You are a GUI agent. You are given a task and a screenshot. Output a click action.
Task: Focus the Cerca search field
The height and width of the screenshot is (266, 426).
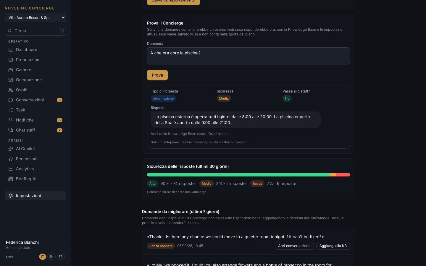click(x=35, y=31)
